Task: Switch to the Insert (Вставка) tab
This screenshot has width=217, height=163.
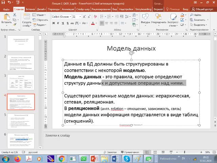Action: [x=30, y=9]
